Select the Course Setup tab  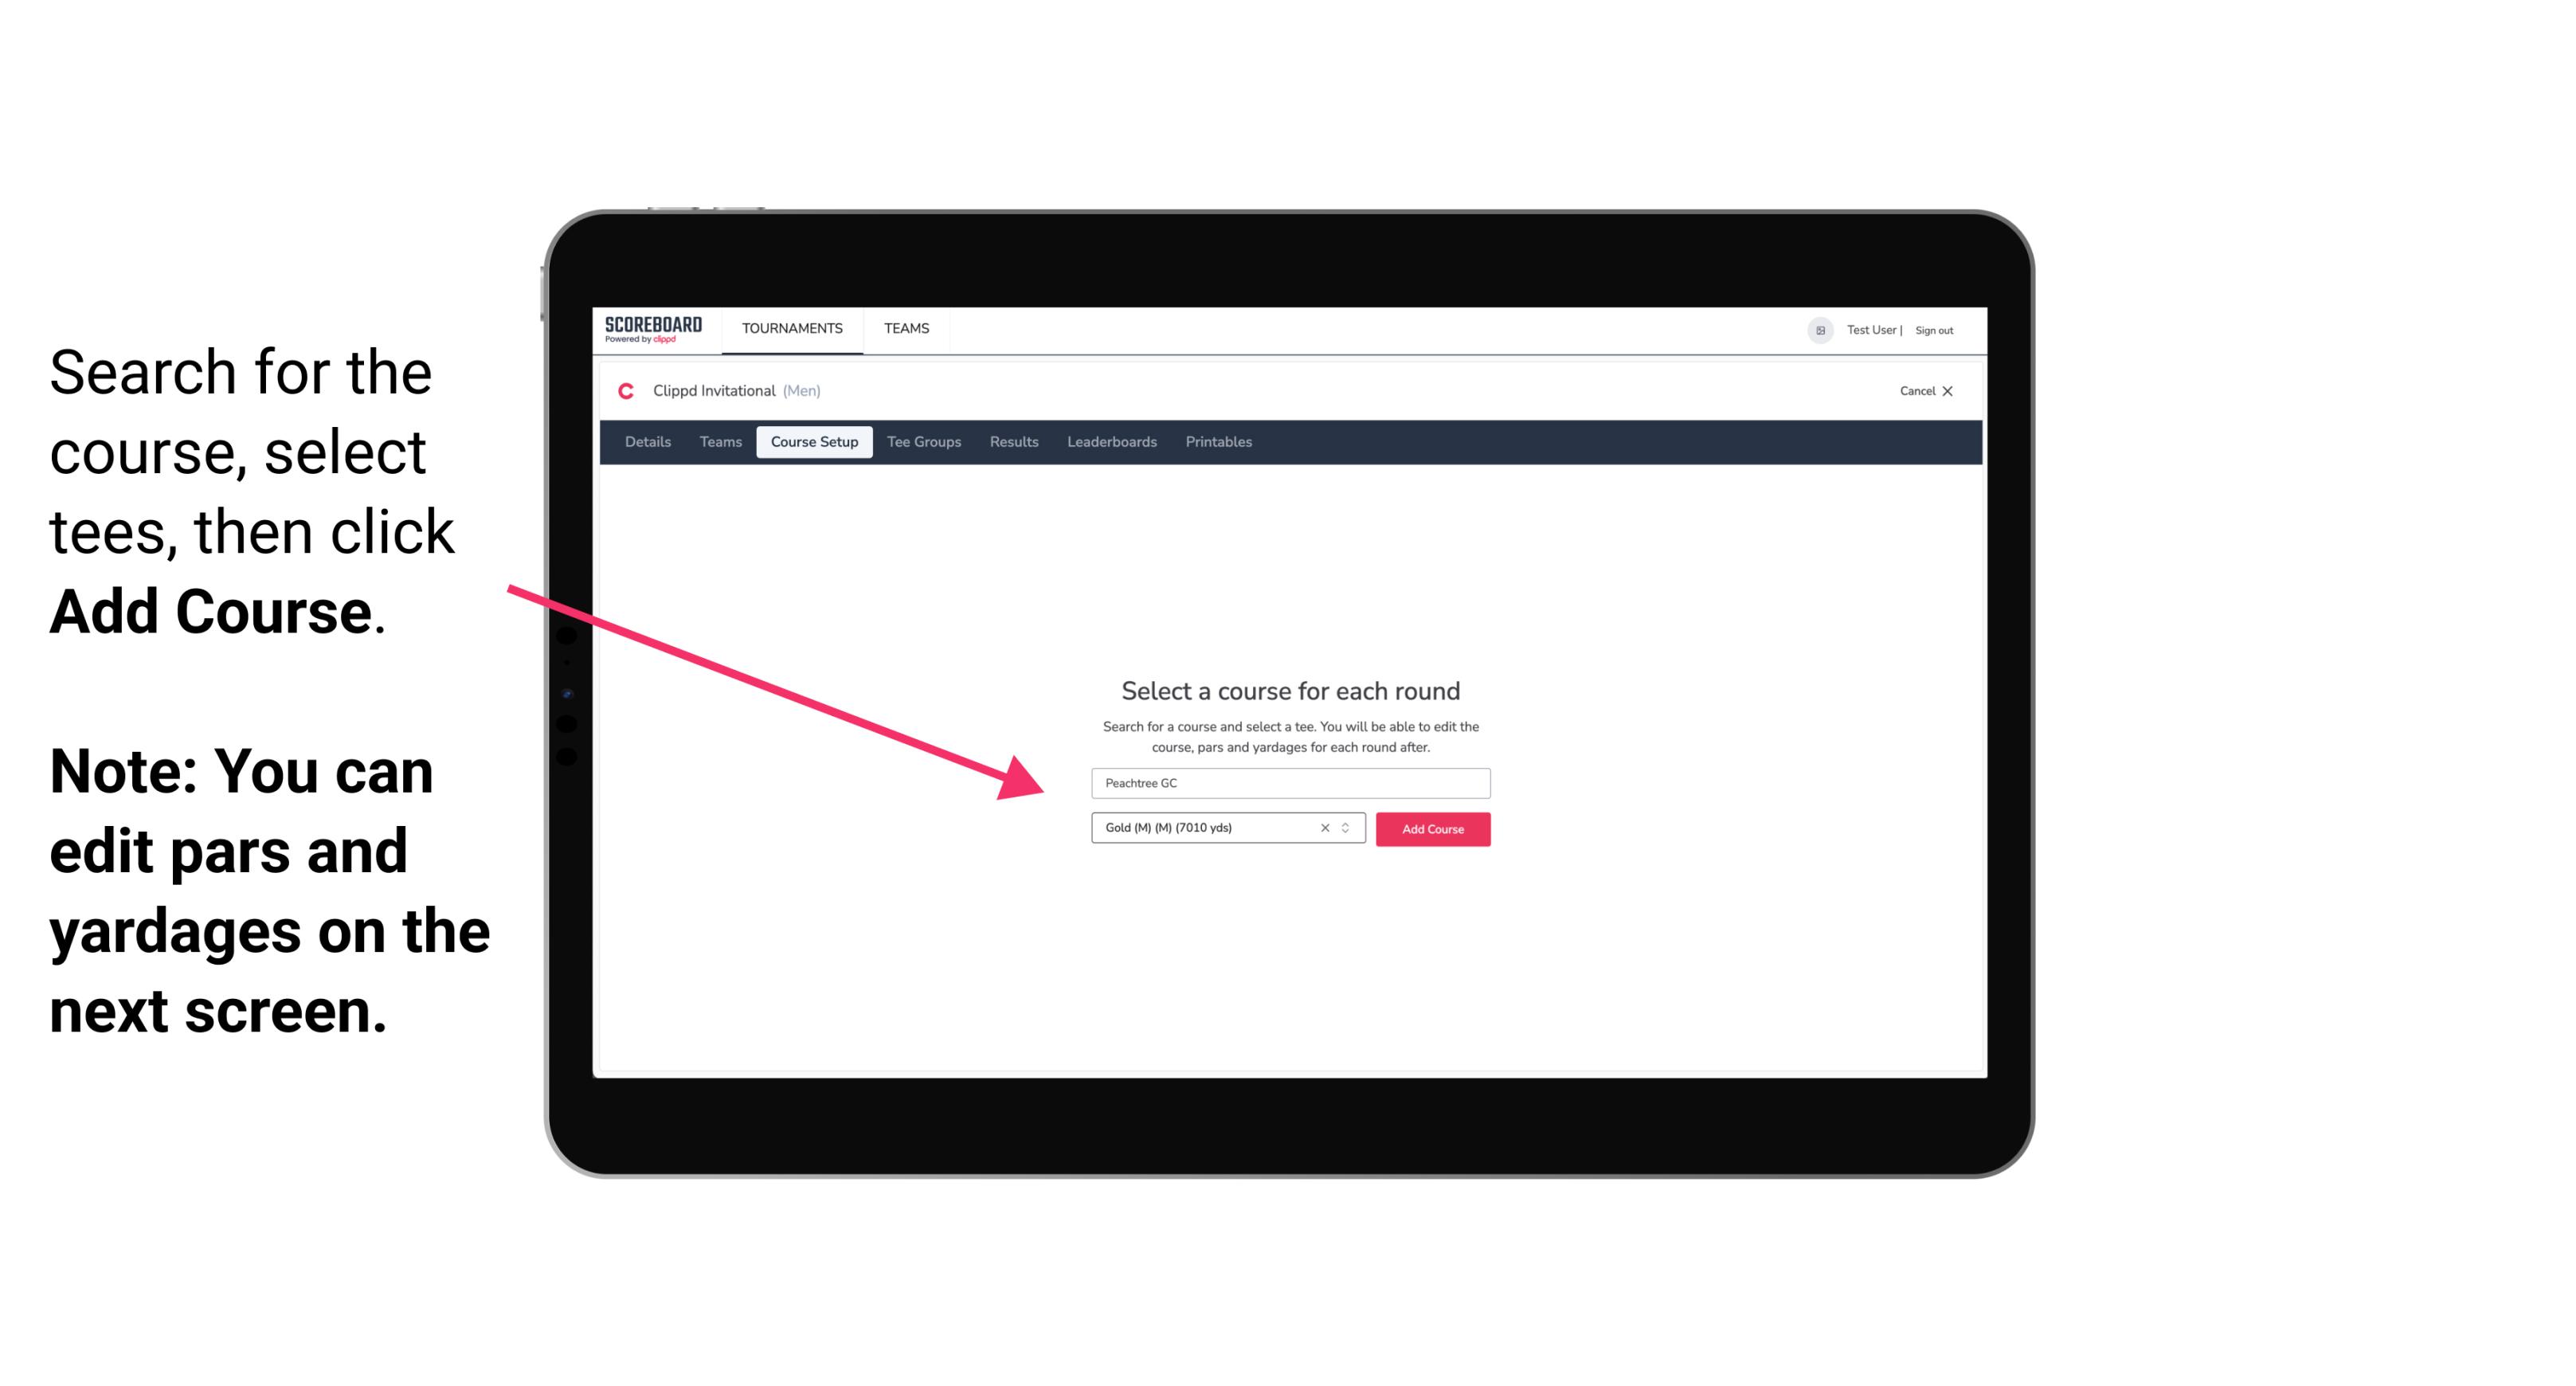click(814, 442)
